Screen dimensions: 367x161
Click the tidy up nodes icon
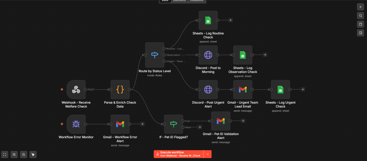tap(33, 155)
